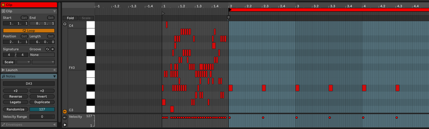Select the D#3 note at bar 2
This screenshot has height=129, width=429.
[x=231, y=88]
